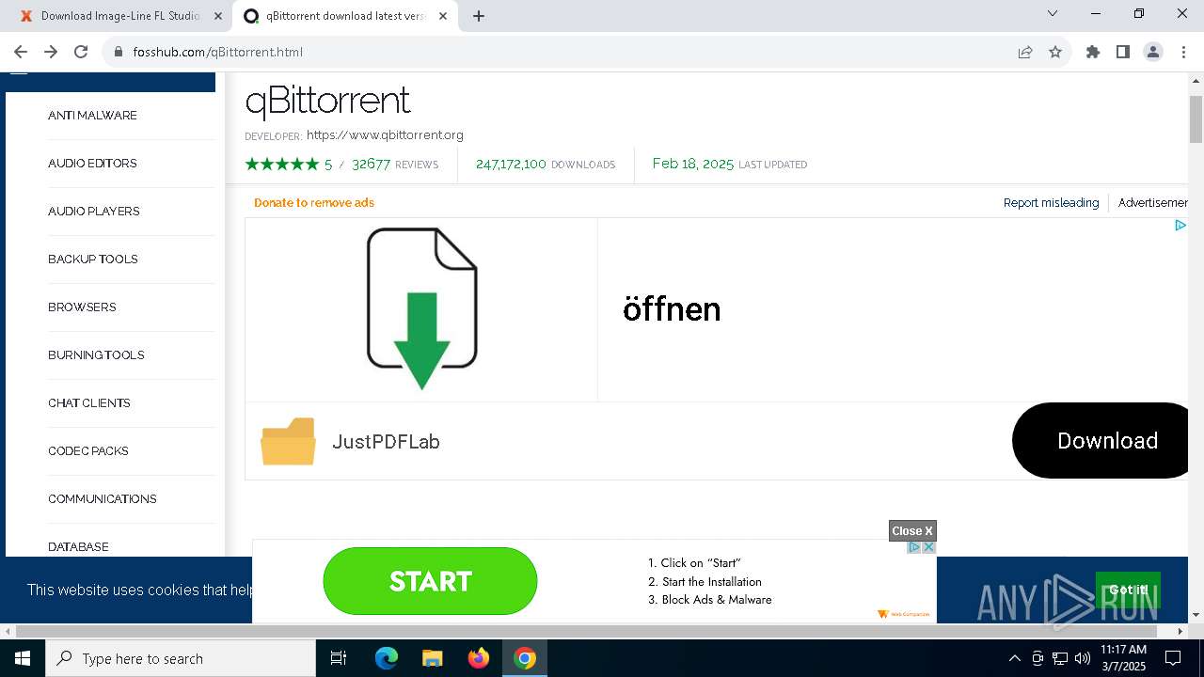Show hidden system tray icons
The width and height of the screenshot is (1204, 677).
pos(1014,658)
